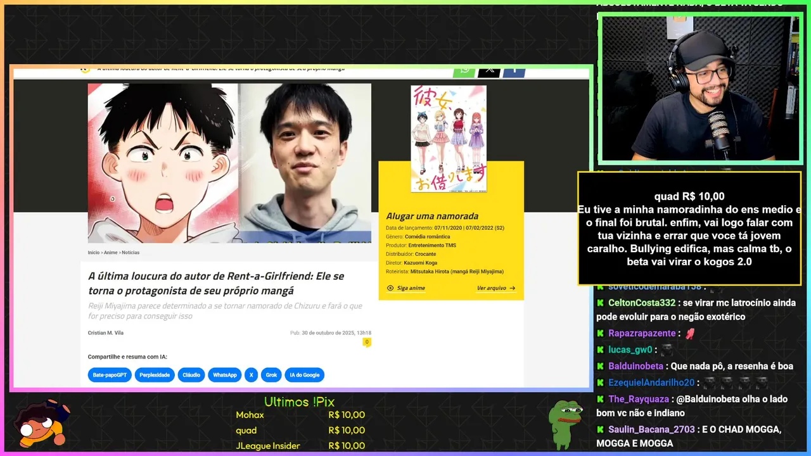Click the Cláudio AI share button
The image size is (811, 456).
click(191, 375)
